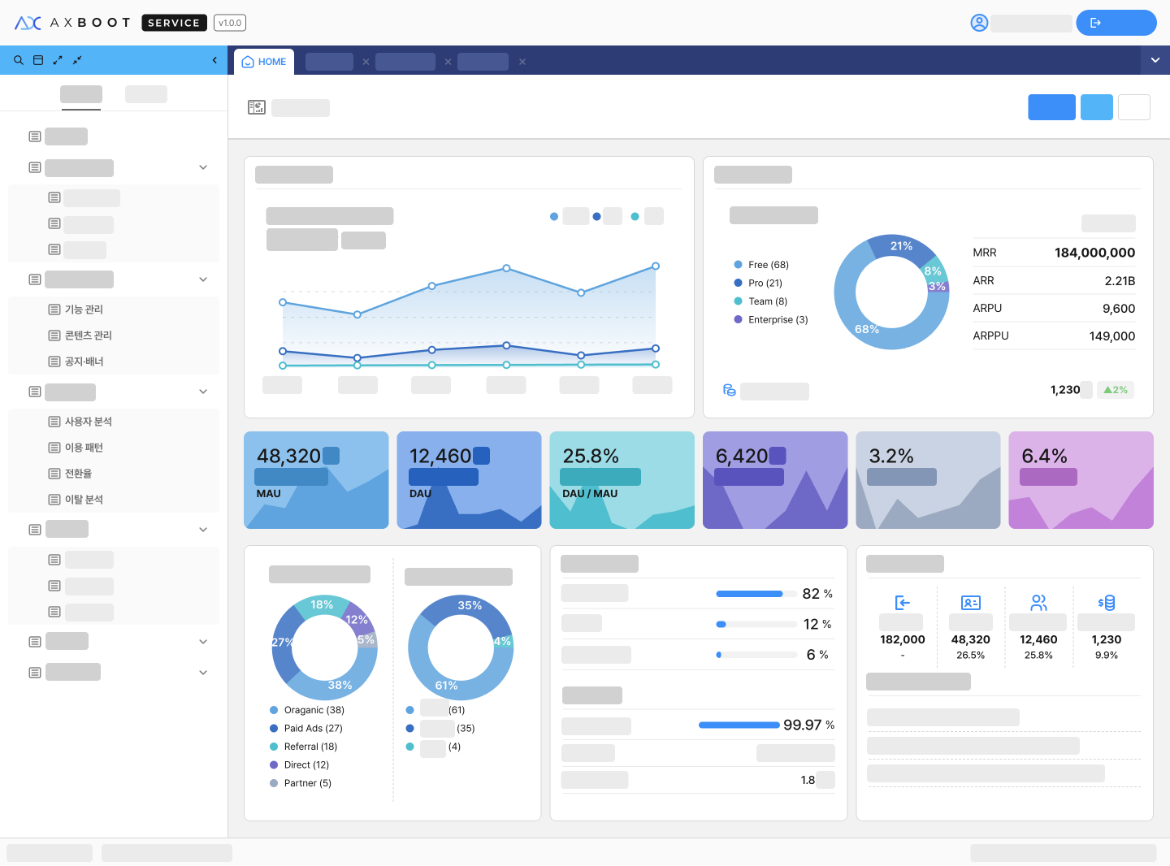Open the MAU 48,320 stat card
Screen dimensions: 1170x866
click(x=316, y=480)
